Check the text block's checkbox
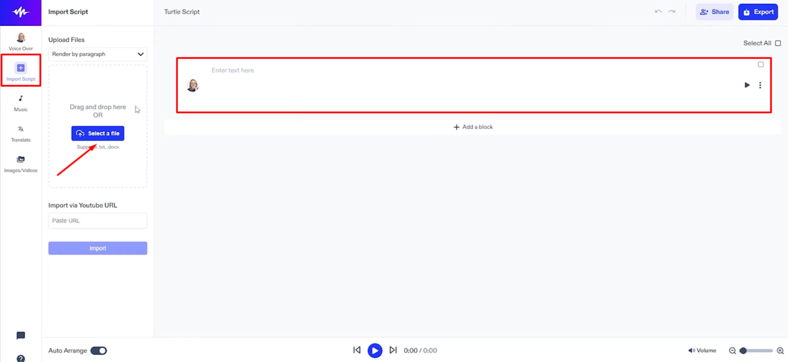 (x=761, y=64)
